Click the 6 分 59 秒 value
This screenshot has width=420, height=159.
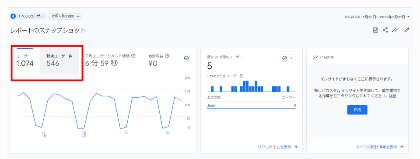coord(101,64)
